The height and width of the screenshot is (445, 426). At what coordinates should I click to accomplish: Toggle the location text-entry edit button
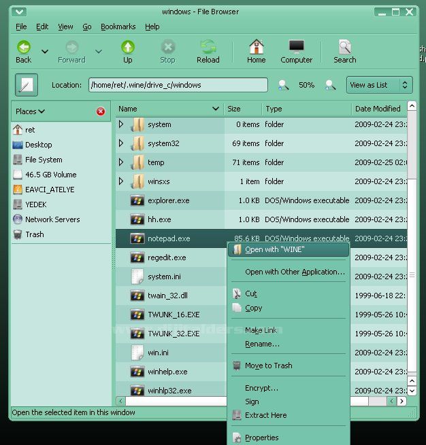point(27,85)
